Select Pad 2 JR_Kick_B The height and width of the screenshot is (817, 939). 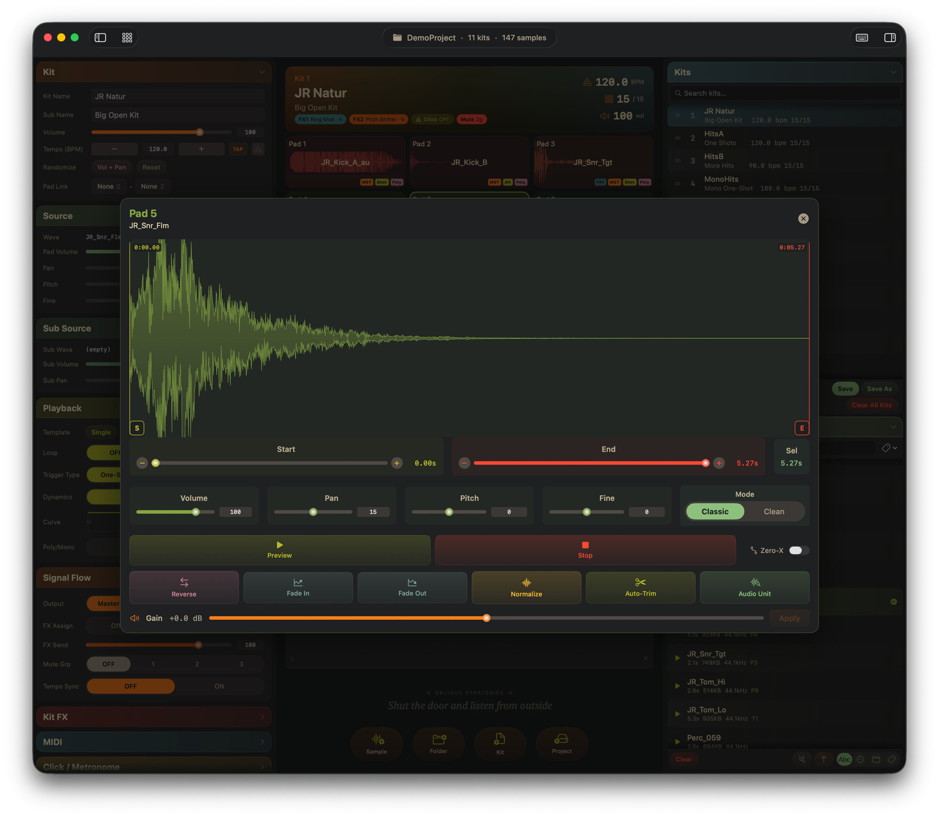[x=469, y=162]
